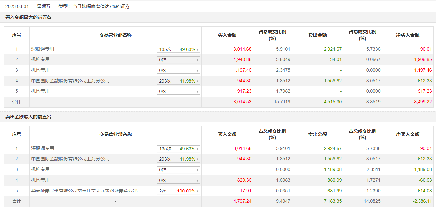This screenshot has width=436, height=209.
Task: Click the buy table total 3,499.22 value
Action: point(422,102)
